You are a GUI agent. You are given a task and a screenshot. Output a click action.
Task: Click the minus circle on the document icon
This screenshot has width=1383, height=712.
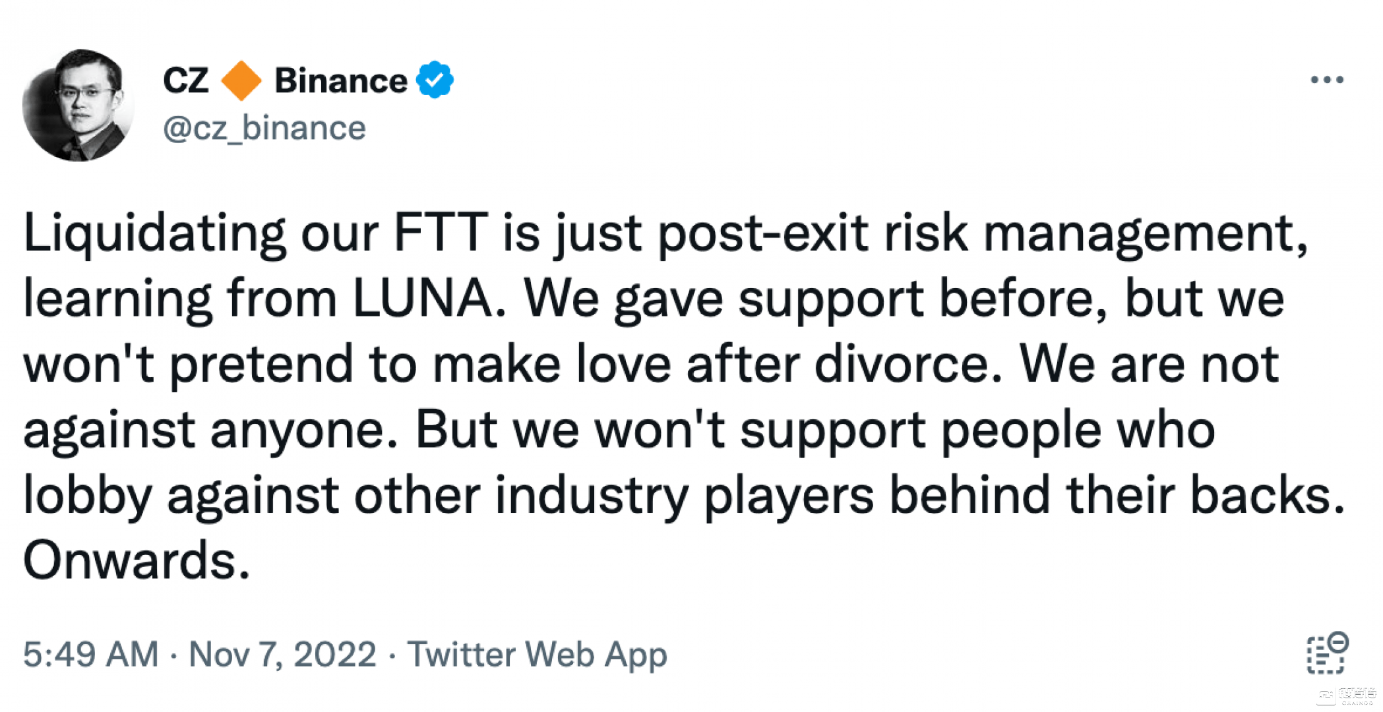click(1339, 641)
